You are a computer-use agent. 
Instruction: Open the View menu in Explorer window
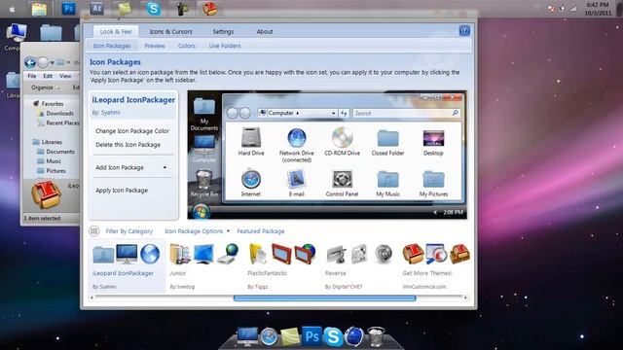coord(65,76)
